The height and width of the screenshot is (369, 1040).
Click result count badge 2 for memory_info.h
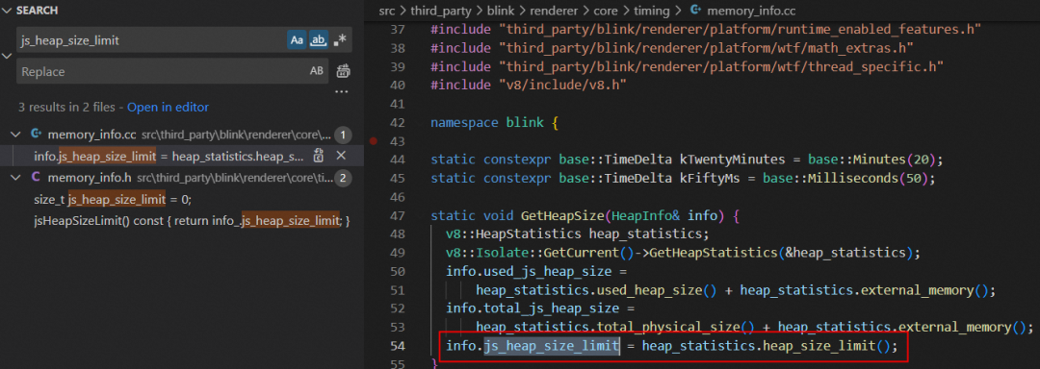tap(342, 178)
